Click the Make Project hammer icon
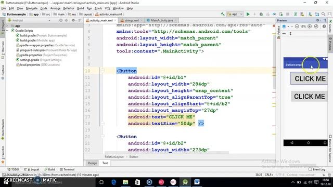Viewport: 333px width, 187px height. 223,14
